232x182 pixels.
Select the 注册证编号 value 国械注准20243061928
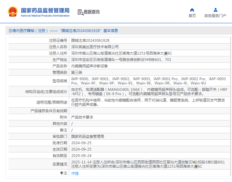pos(90,40)
